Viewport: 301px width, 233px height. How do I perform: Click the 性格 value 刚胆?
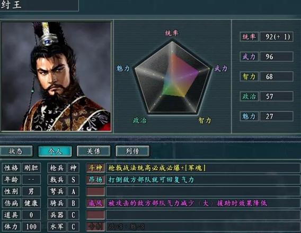(x=31, y=168)
